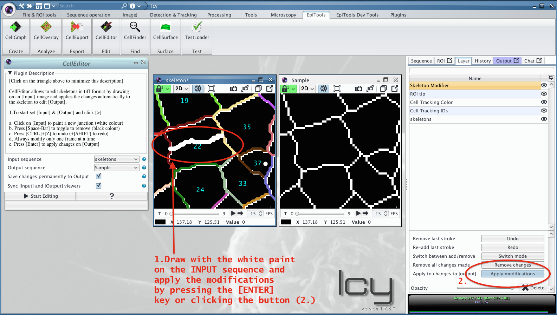
Task: Click Start Editing button
Action: coord(40,196)
